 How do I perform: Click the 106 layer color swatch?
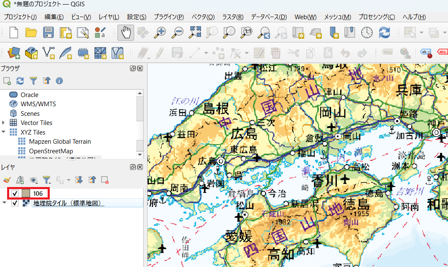point(26,194)
